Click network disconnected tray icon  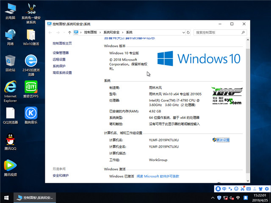coord(225,198)
